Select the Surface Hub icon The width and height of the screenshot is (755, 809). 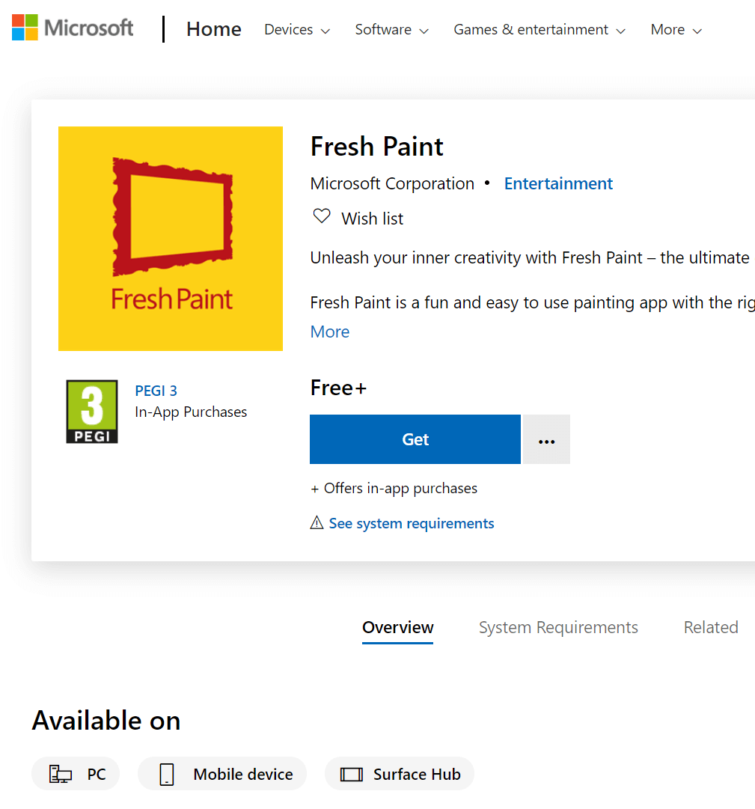click(352, 773)
